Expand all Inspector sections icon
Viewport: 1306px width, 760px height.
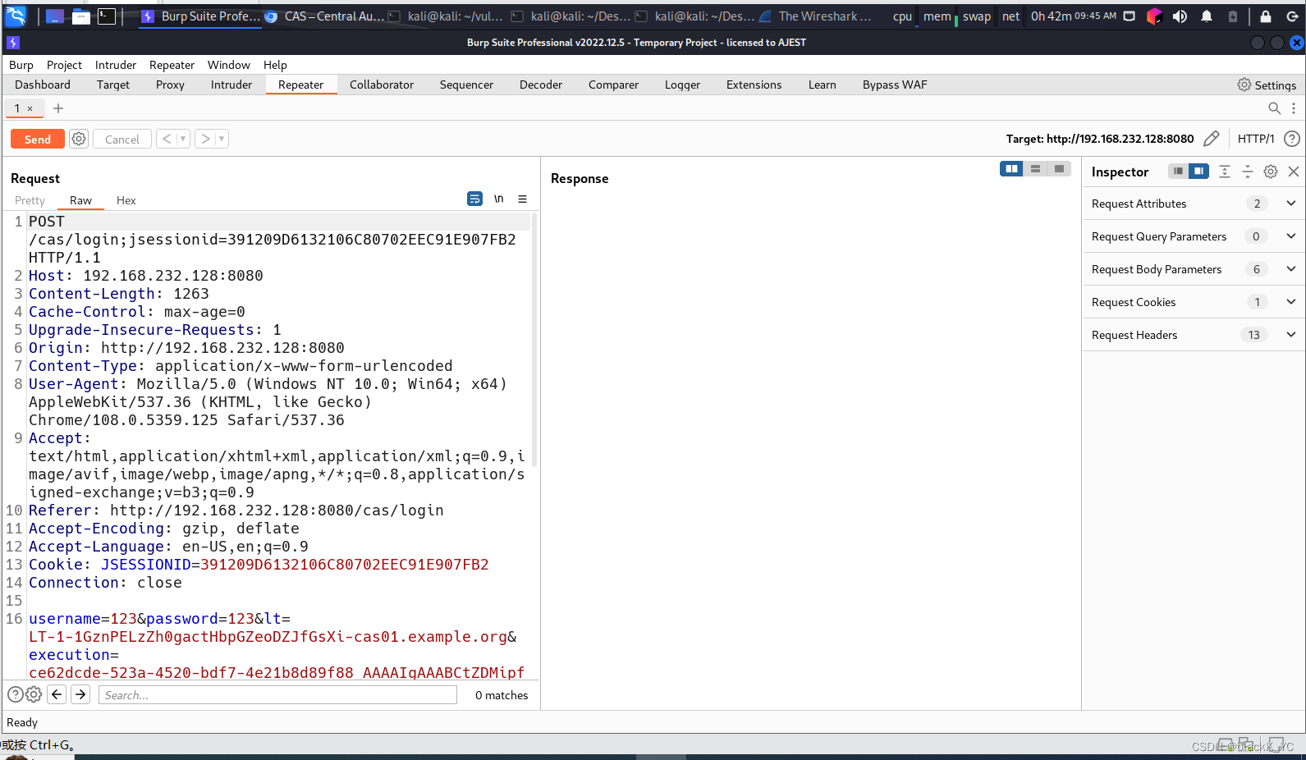1224,171
